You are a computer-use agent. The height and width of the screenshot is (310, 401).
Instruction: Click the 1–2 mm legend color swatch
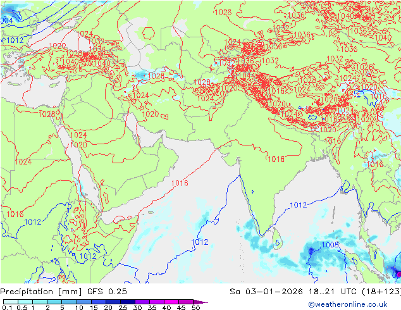click(40, 302)
